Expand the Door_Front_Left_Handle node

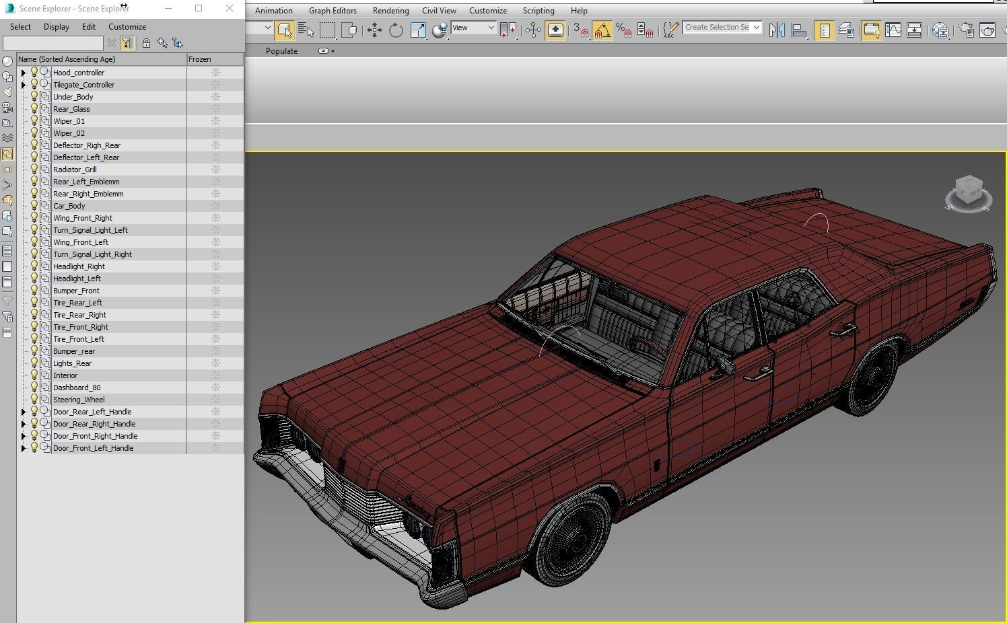click(24, 448)
